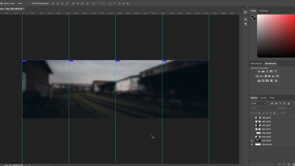
Task: Toggle lock transparent pixels
Action: tap(259, 113)
